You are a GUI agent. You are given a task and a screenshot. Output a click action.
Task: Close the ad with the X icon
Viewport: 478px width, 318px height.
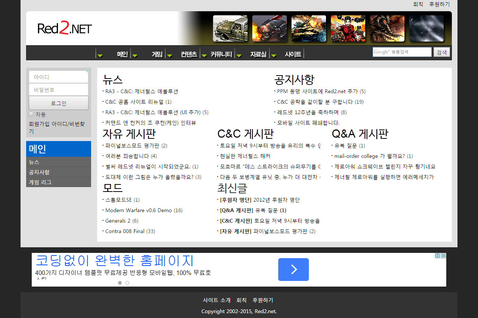coord(443,256)
